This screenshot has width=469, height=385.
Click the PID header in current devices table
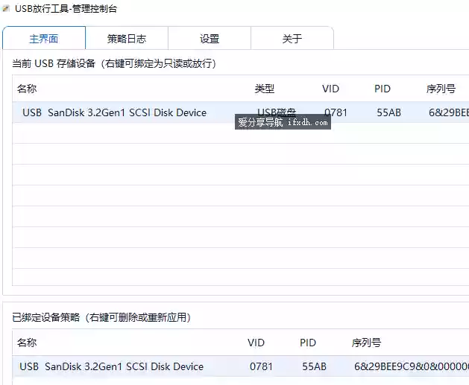click(383, 89)
